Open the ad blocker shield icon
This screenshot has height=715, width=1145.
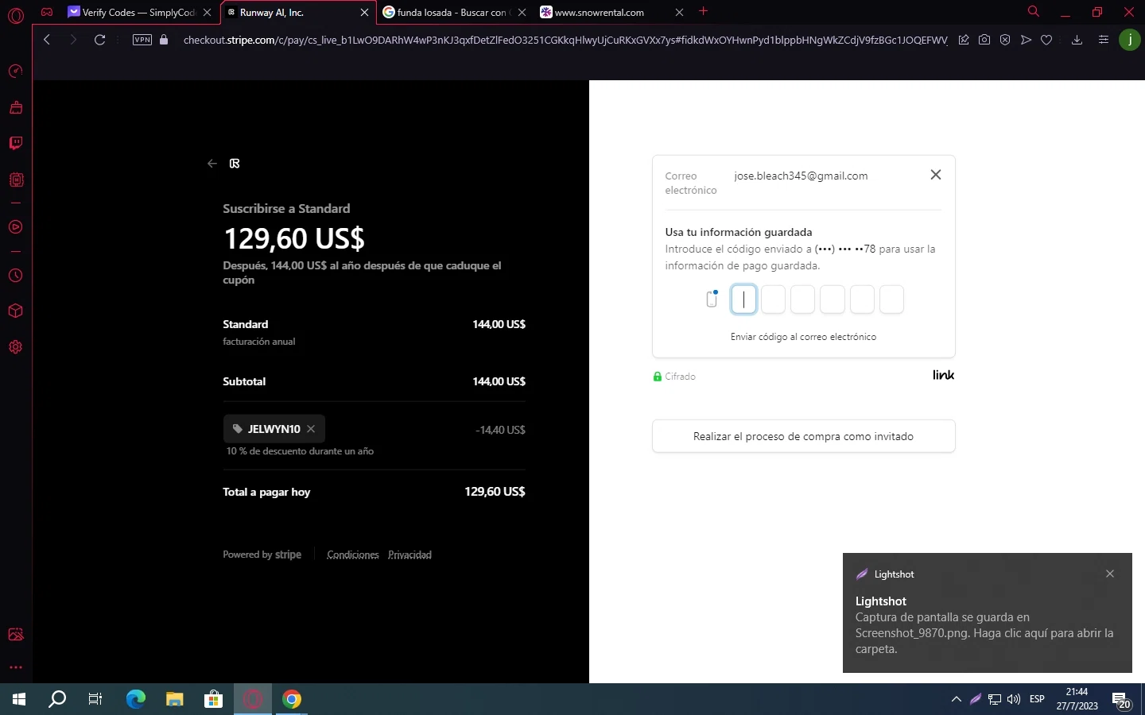click(x=1005, y=40)
